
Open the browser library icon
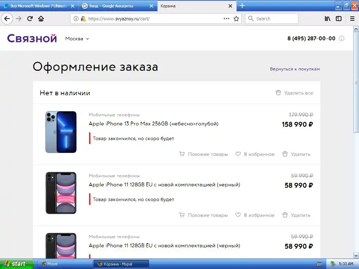(x=327, y=19)
